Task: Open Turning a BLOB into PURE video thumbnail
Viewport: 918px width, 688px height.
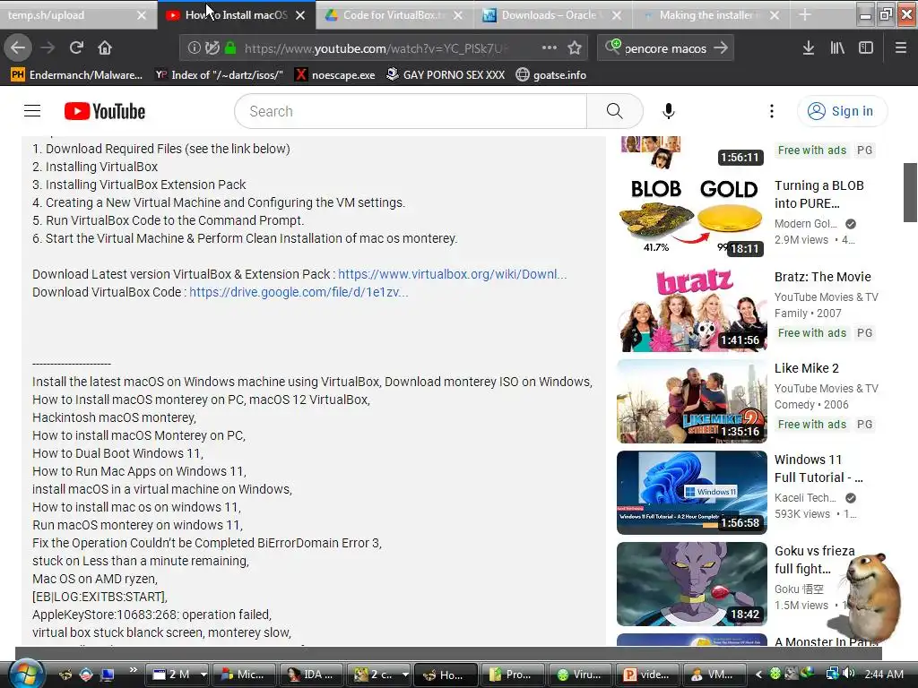Action: (691, 217)
